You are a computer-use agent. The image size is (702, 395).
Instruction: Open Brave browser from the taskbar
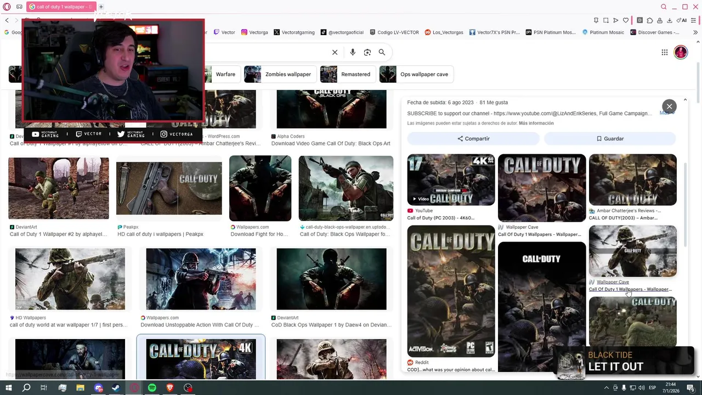coord(170,388)
